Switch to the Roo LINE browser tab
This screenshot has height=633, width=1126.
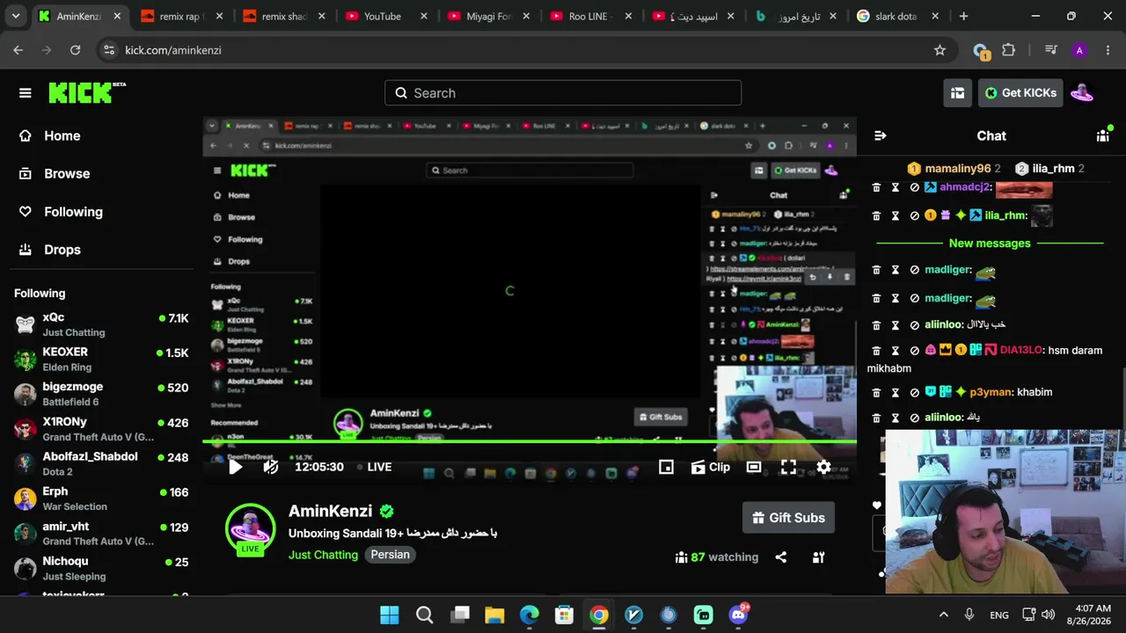click(x=589, y=16)
